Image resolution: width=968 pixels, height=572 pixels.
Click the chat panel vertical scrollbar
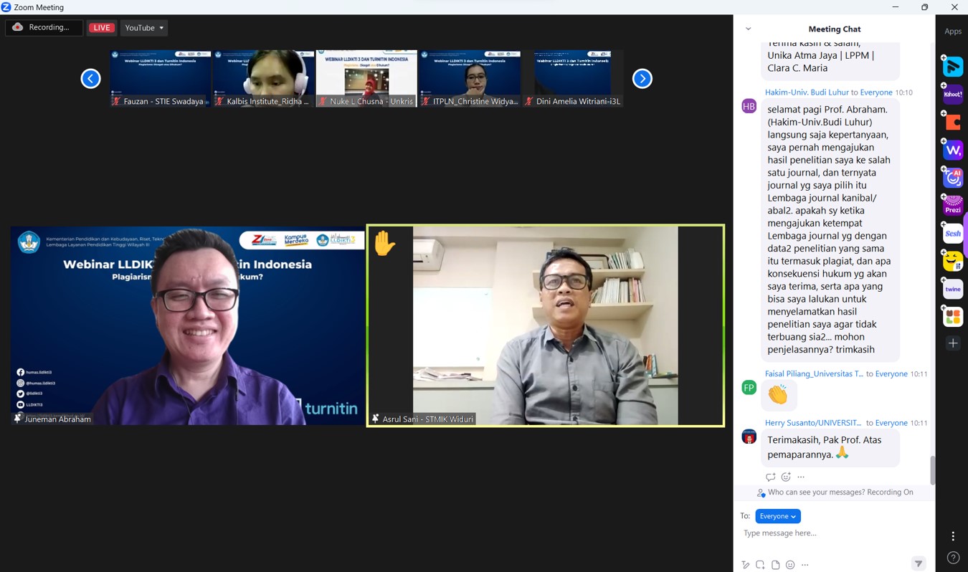(932, 469)
